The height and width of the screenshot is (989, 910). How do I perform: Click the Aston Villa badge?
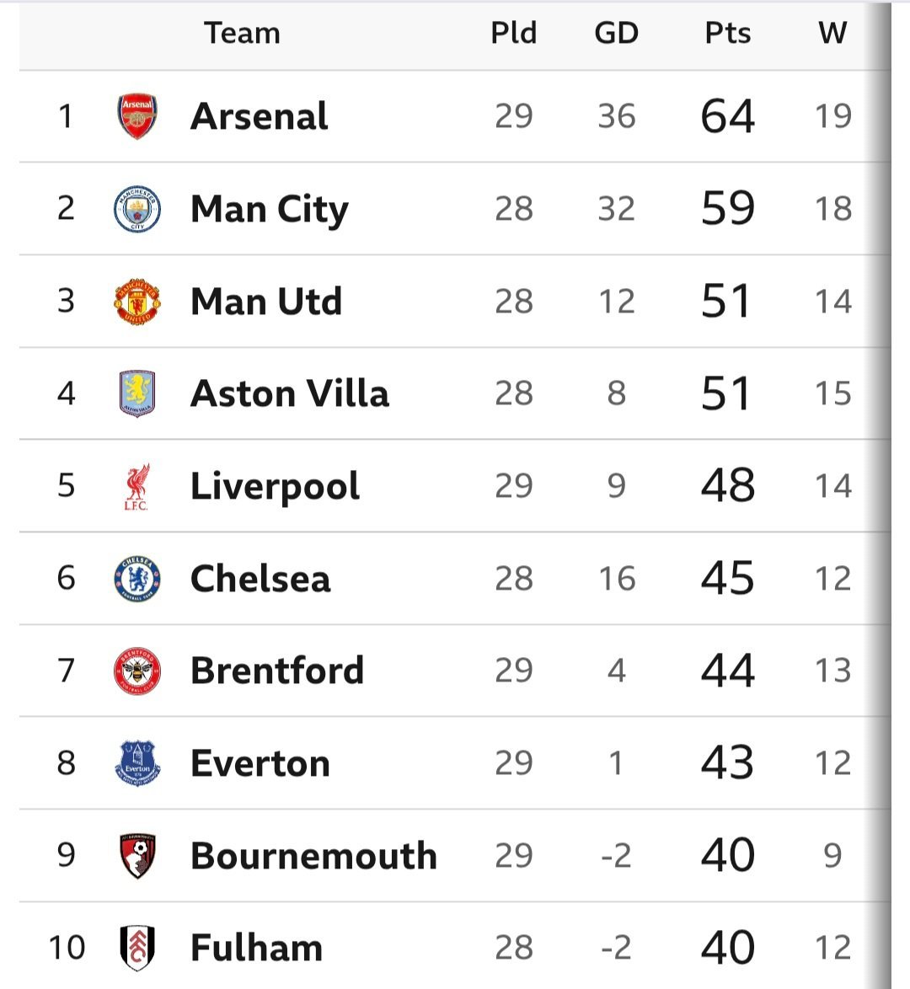pos(136,393)
